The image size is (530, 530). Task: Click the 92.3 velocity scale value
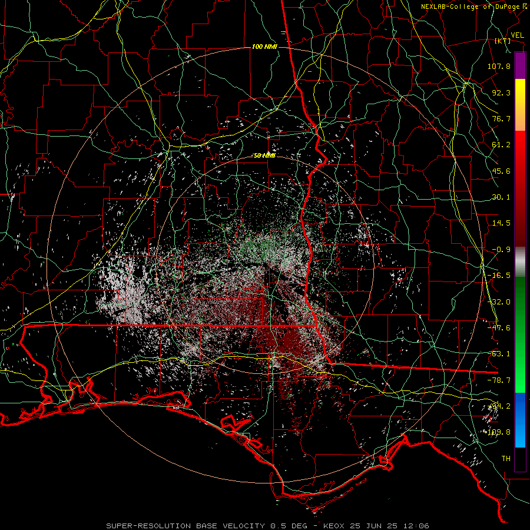tap(501, 92)
